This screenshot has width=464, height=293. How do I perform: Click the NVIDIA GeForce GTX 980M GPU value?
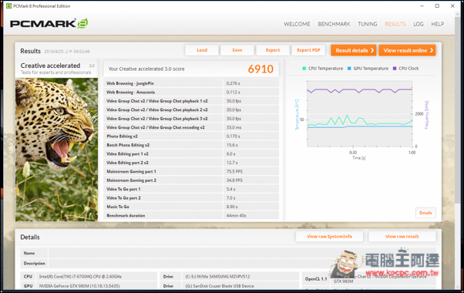[x=79, y=286]
